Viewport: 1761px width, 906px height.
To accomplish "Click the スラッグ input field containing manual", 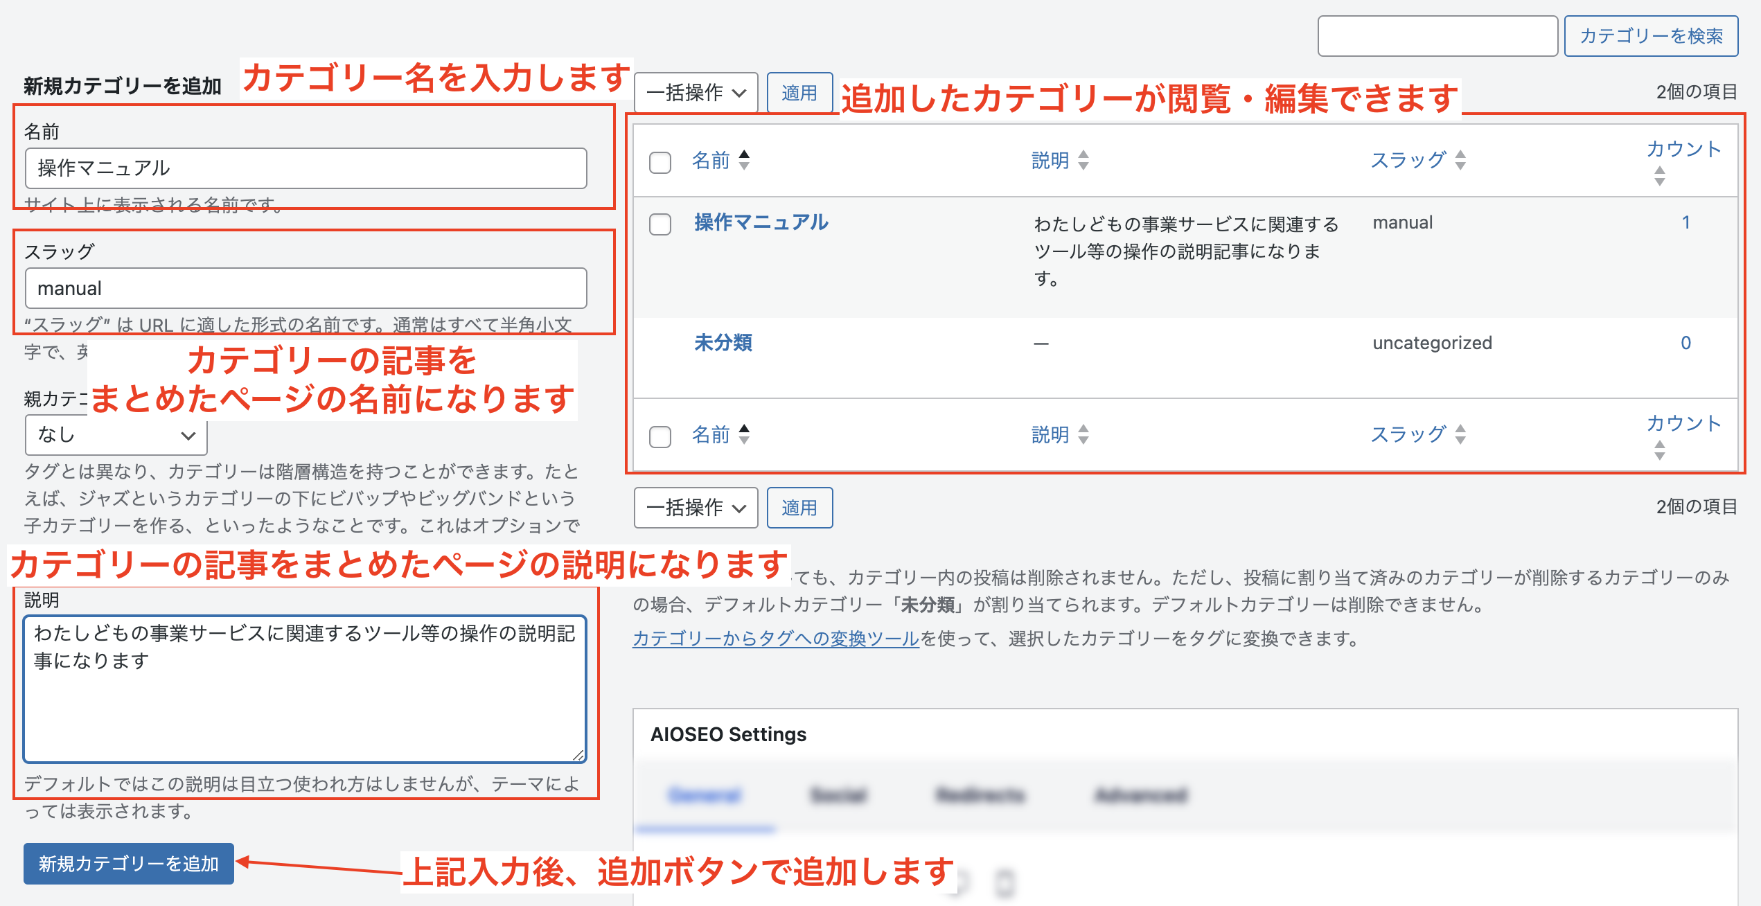I will click(306, 288).
